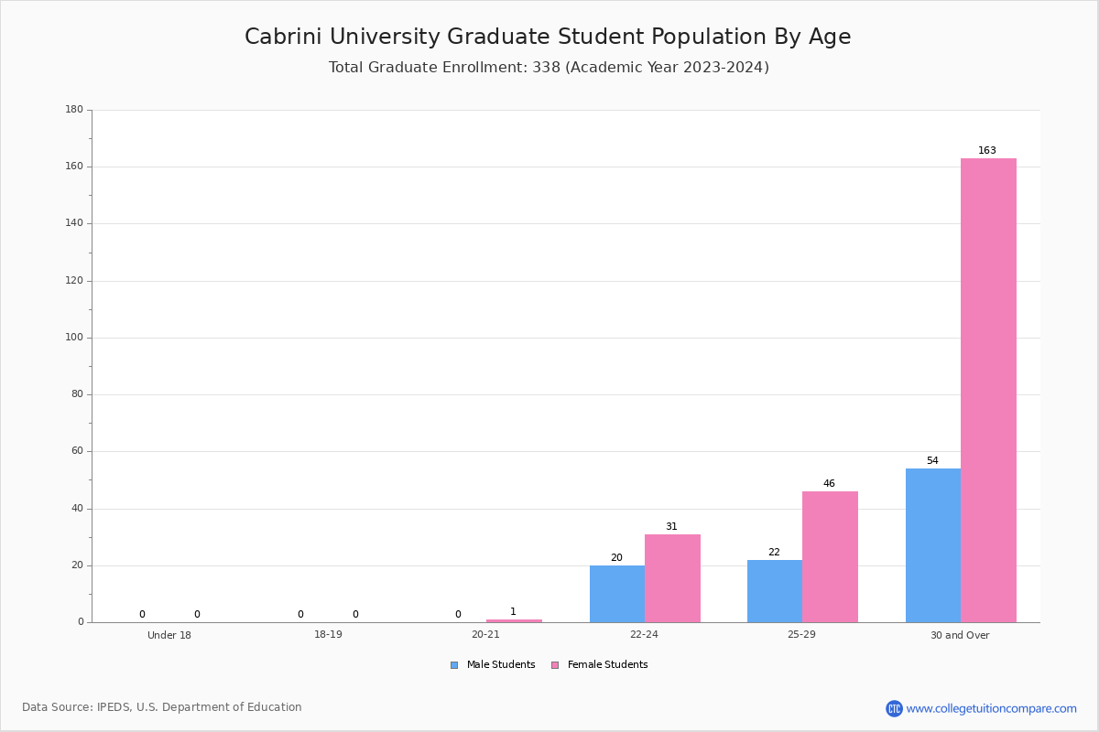The height and width of the screenshot is (732, 1099).
Task: Click the 30 and Over axis label
Action: coord(960,635)
